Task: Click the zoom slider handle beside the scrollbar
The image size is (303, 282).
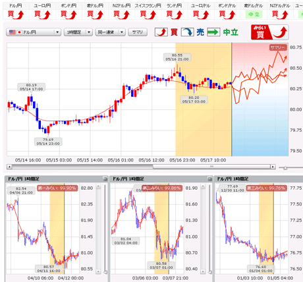Action: (x=285, y=168)
